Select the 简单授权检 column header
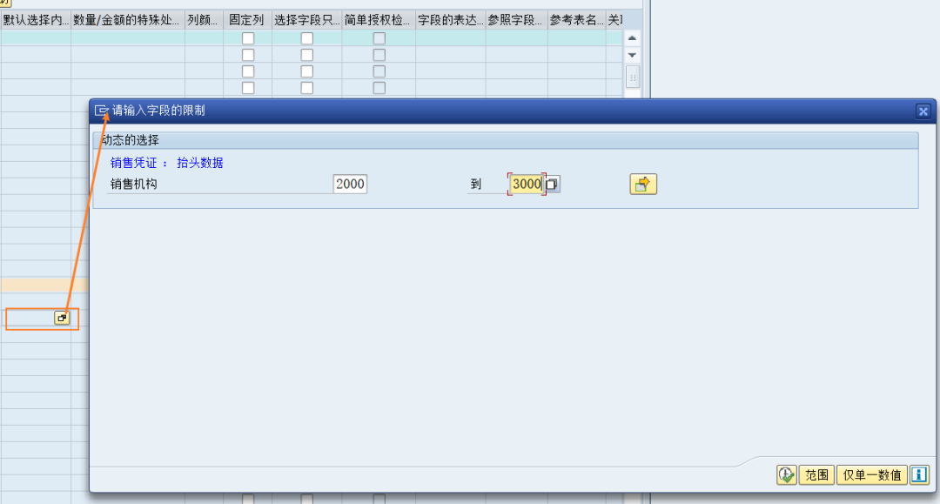 [x=379, y=20]
